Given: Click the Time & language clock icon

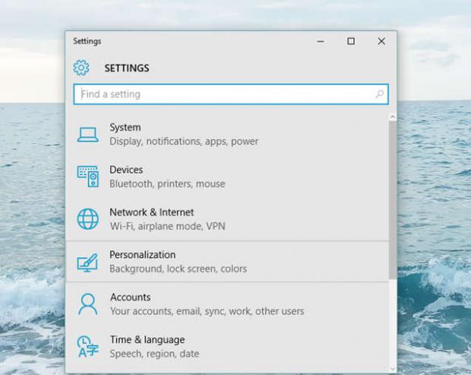Looking at the screenshot, I should [x=88, y=347].
